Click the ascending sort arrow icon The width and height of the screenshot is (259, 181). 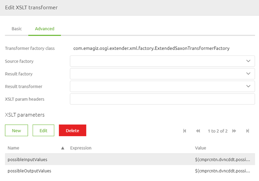point(63,148)
